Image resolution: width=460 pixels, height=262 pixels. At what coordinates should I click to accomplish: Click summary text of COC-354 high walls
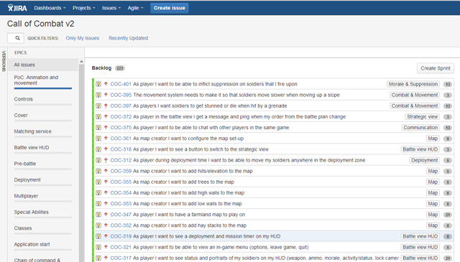pyautogui.click(x=188, y=193)
